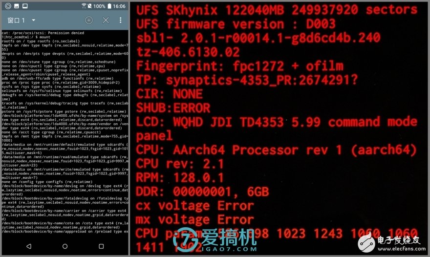This screenshot has height=257, width=430.
Task: Click the 爱搞机 circular 7 logo
Action: pyautogui.click(x=186, y=239)
